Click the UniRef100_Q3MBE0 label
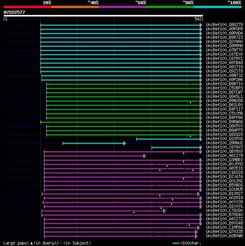Screen dimensions: 245x246 (224, 160)
